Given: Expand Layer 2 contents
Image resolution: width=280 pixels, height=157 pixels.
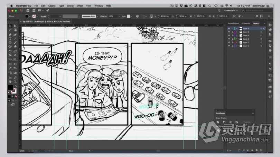Looking at the screenshot, I should (x=237, y=42).
